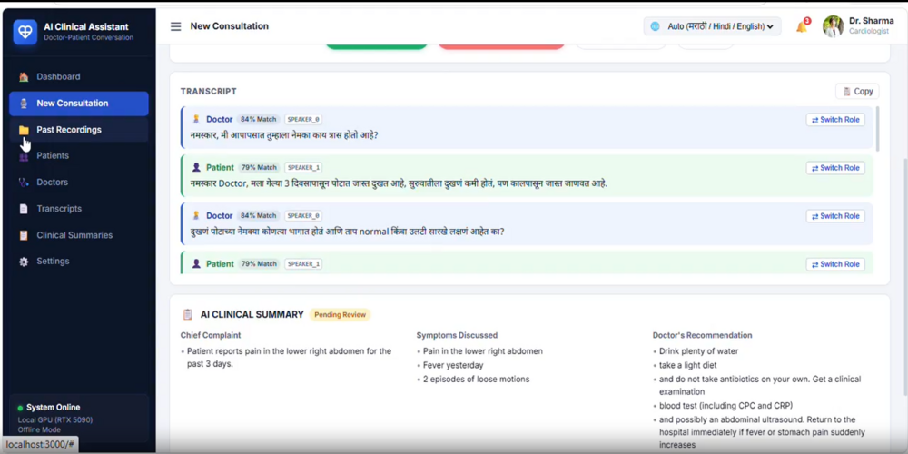Click 'Drink plenty of water' recommendation
This screenshot has height=454, width=908.
698,351
